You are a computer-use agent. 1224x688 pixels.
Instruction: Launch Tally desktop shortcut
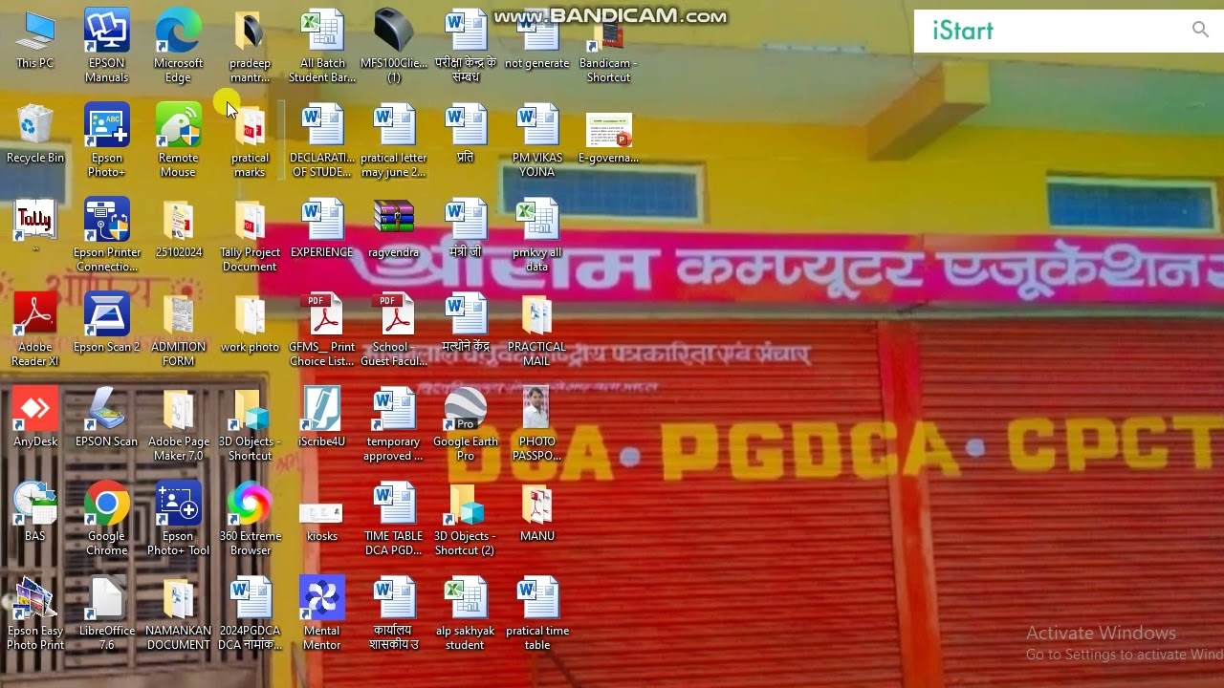coord(35,225)
